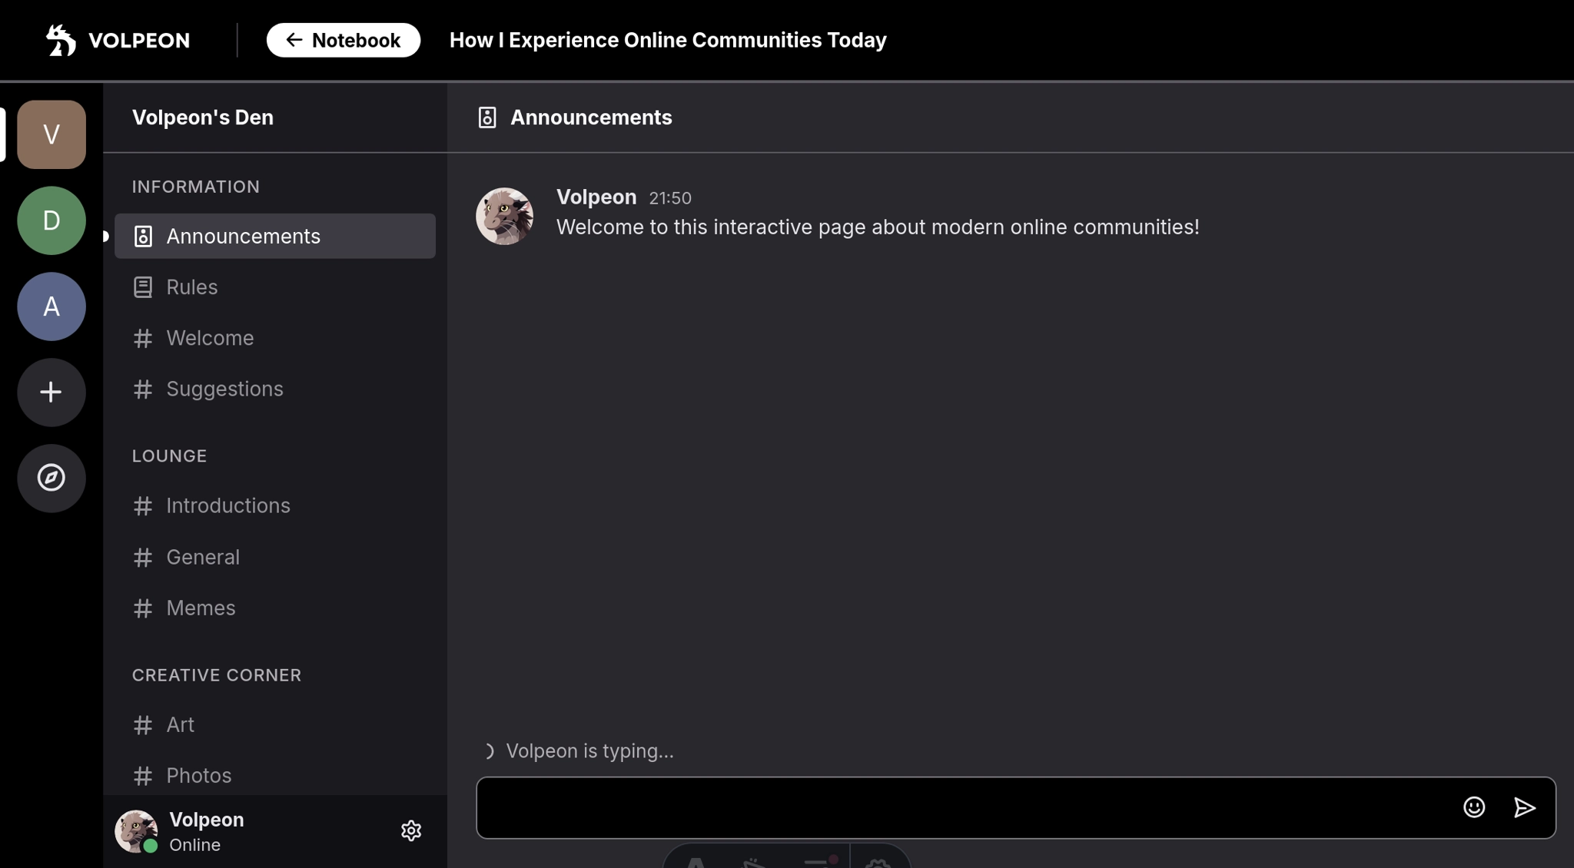The image size is (1574, 868).
Task: Switch to the A server icon
Action: [x=51, y=306]
